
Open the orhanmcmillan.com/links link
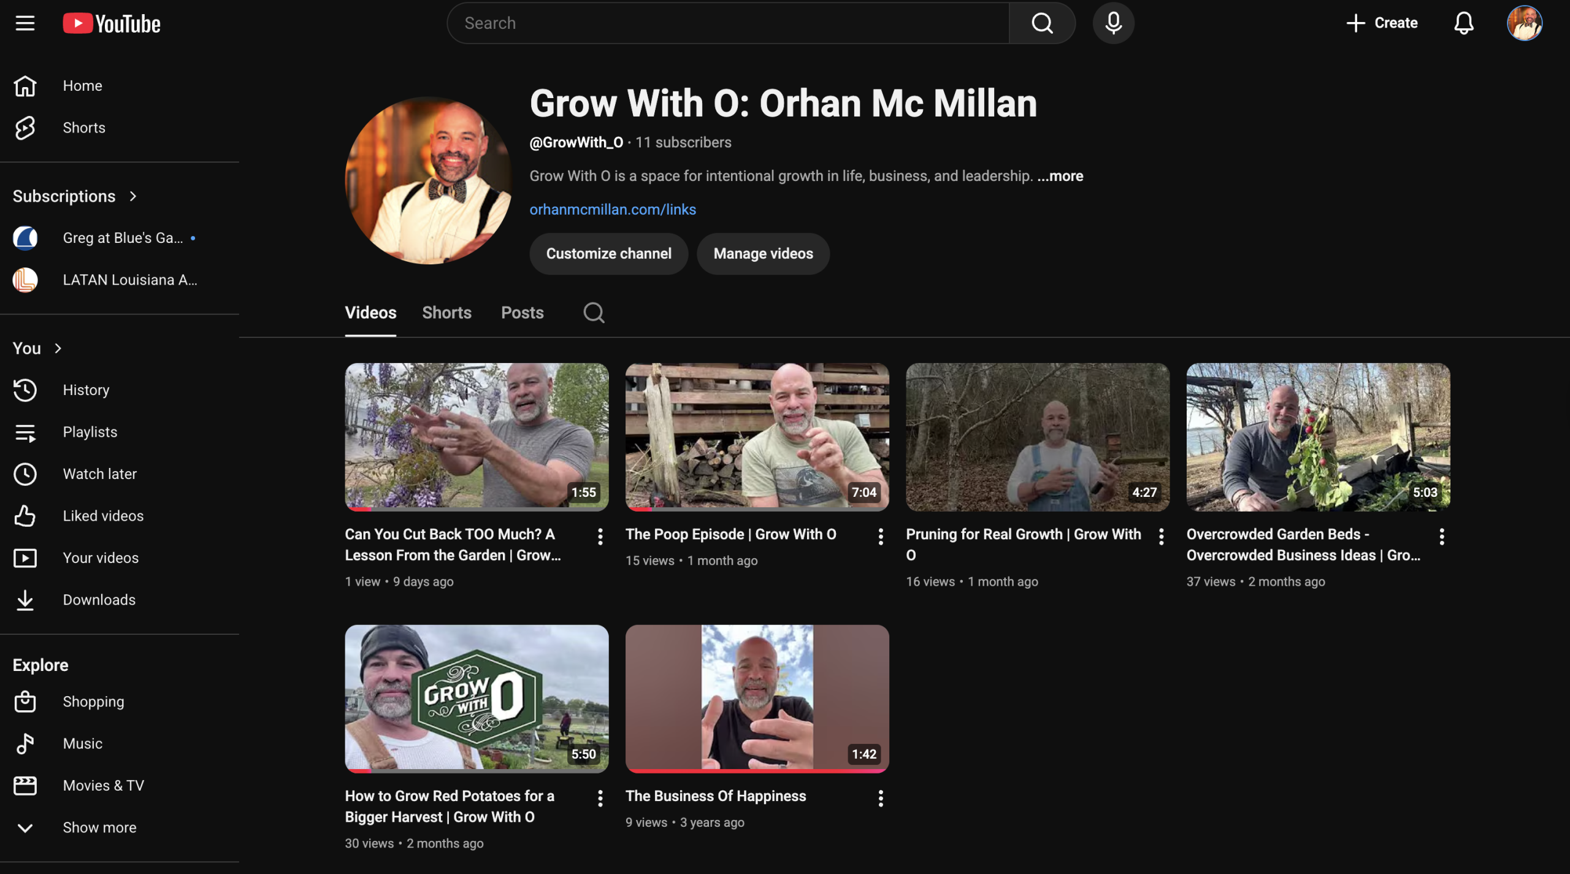613,209
